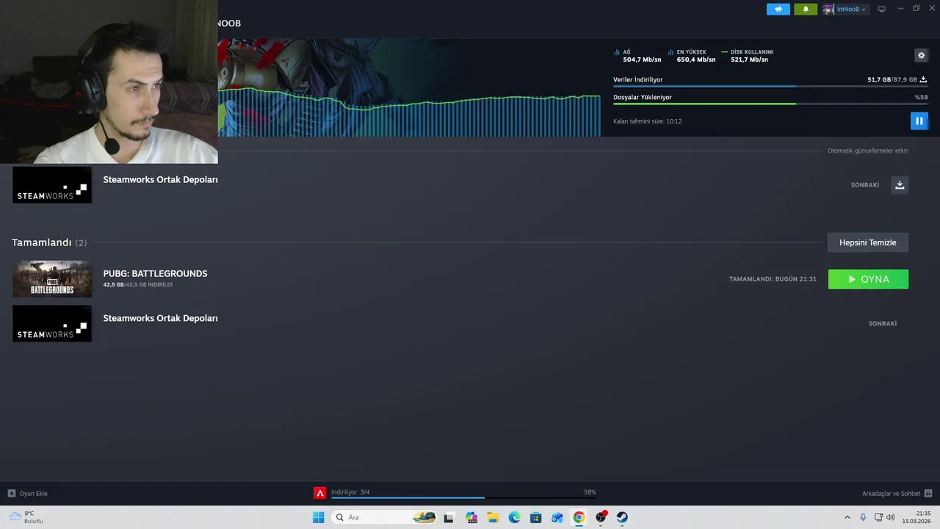
Task: Click Otomatik güncellemeler etkin text
Action: pos(868,151)
